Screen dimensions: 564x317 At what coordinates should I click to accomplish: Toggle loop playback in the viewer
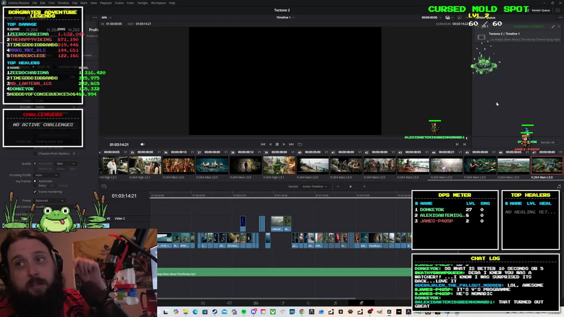tap(300, 144)
